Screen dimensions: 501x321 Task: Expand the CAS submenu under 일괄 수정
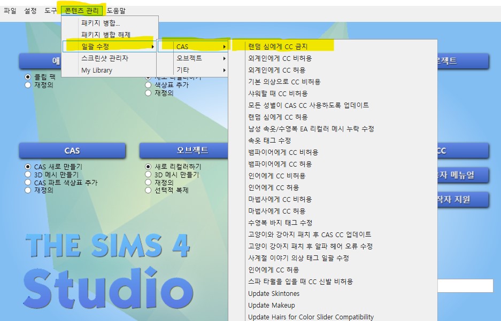coord(194,46)
